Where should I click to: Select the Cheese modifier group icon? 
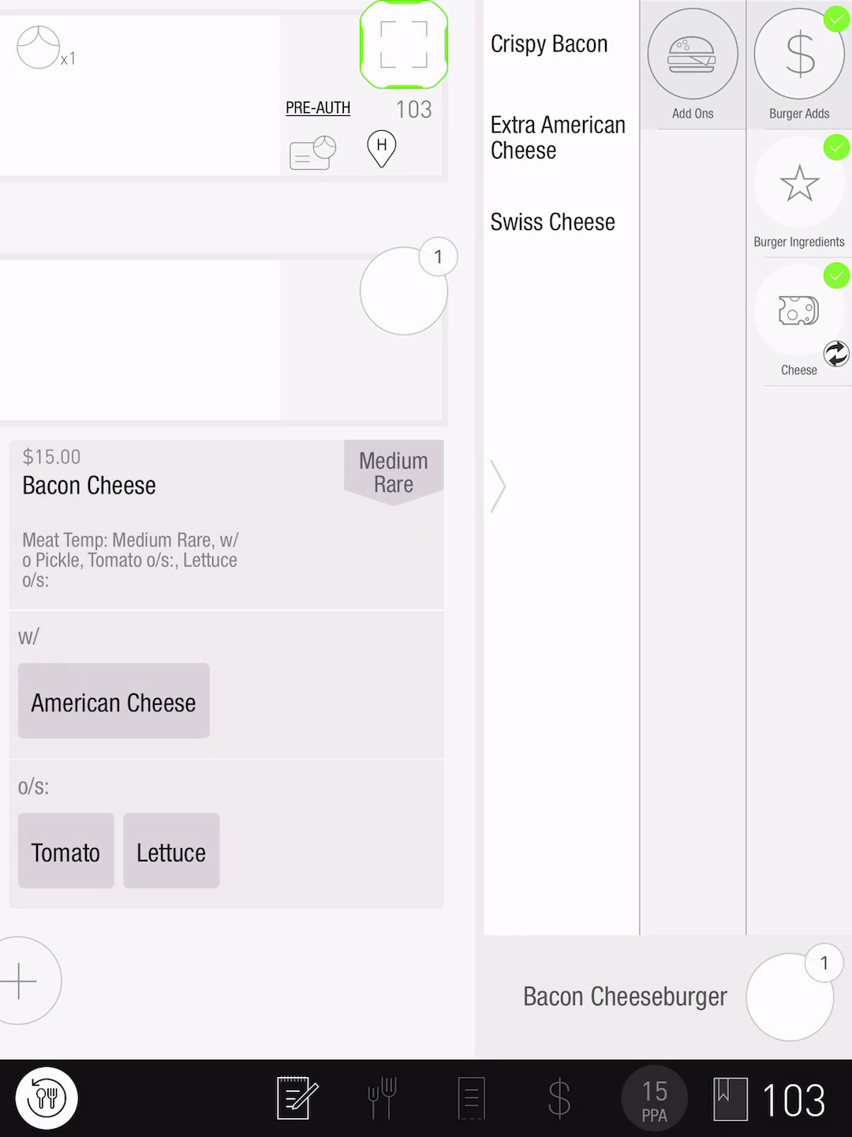pos(799,311)
